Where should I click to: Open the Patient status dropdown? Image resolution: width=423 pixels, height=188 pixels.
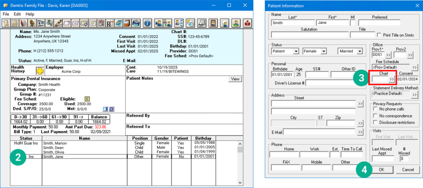[x=296, y=52]
